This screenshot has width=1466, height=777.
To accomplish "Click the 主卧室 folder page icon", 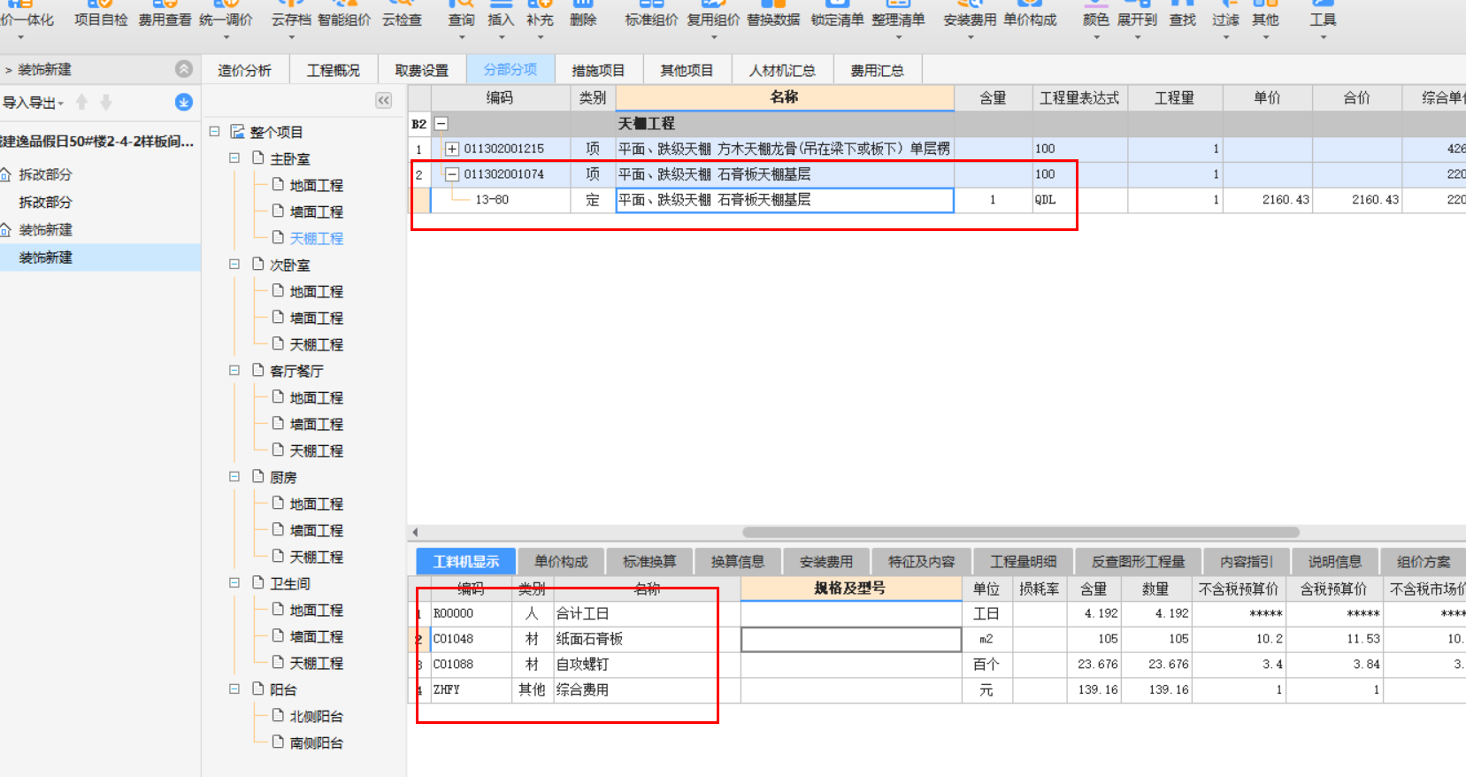I will click(x=258, y=158).
